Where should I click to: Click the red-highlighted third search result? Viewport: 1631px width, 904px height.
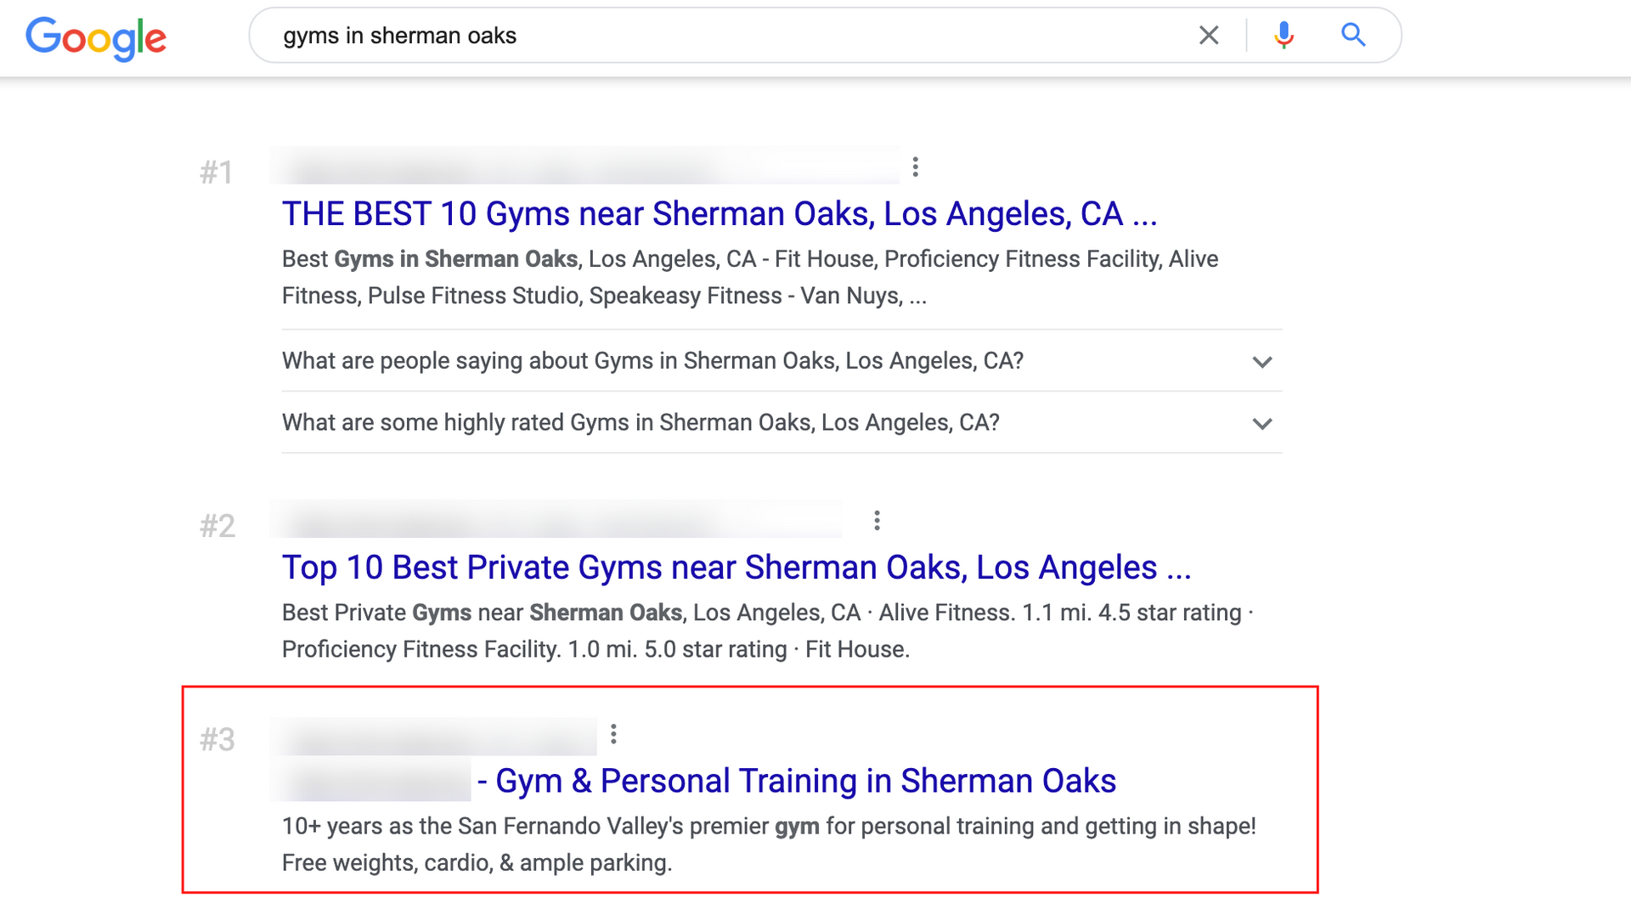(752, 790)
